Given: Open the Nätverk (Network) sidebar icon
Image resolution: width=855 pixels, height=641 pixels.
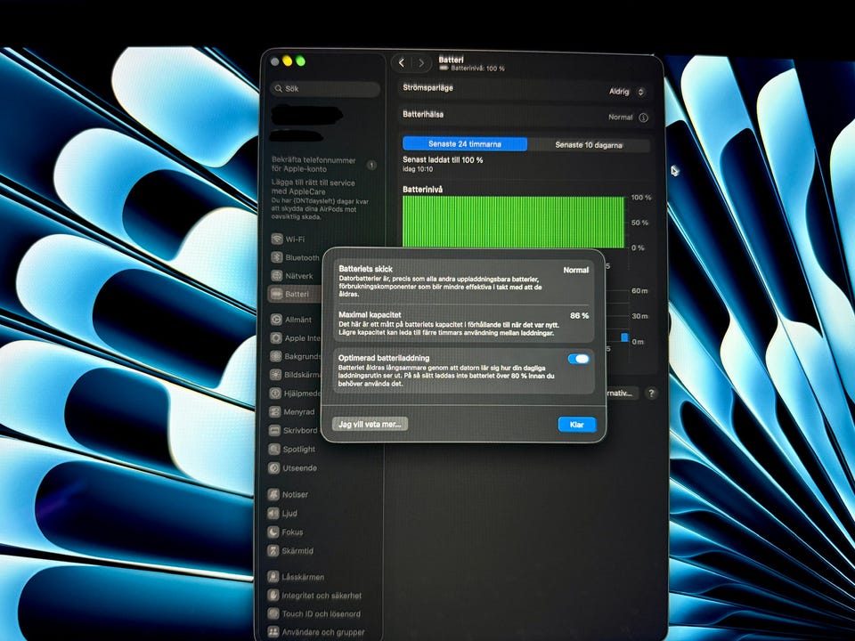Looking at the screenshot, I should tap(277, 277).
